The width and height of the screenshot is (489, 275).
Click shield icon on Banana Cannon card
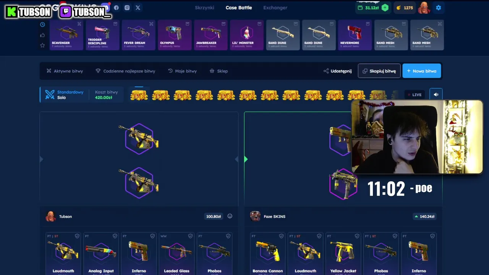[281, 236]
